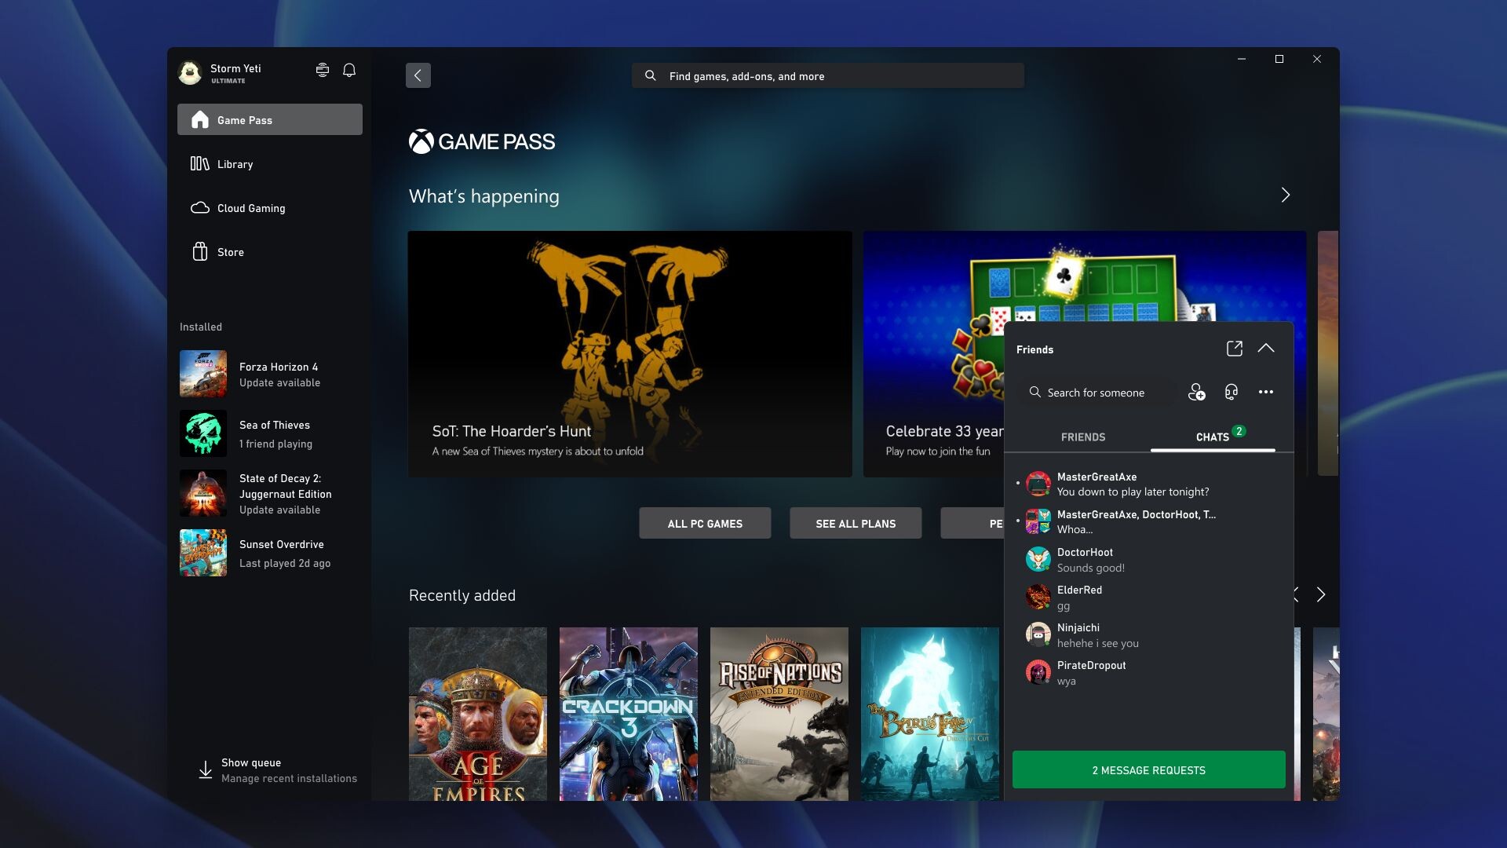
Task: Click the Find games search input field
Action: (x=828, y=75)
